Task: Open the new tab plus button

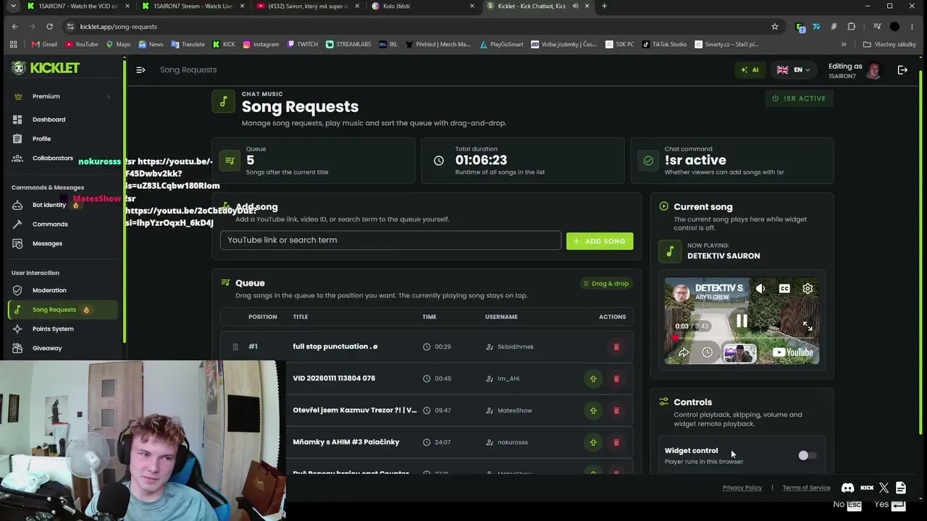Action: click(604, 7)
